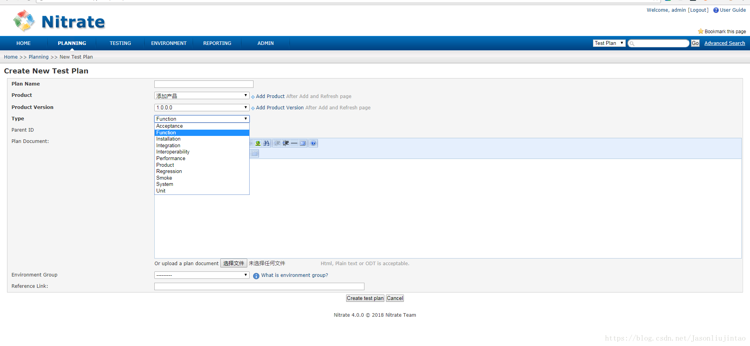750x346 pixels.
Task: Open the Environment Group dropdown
Action: click(202, 275)
